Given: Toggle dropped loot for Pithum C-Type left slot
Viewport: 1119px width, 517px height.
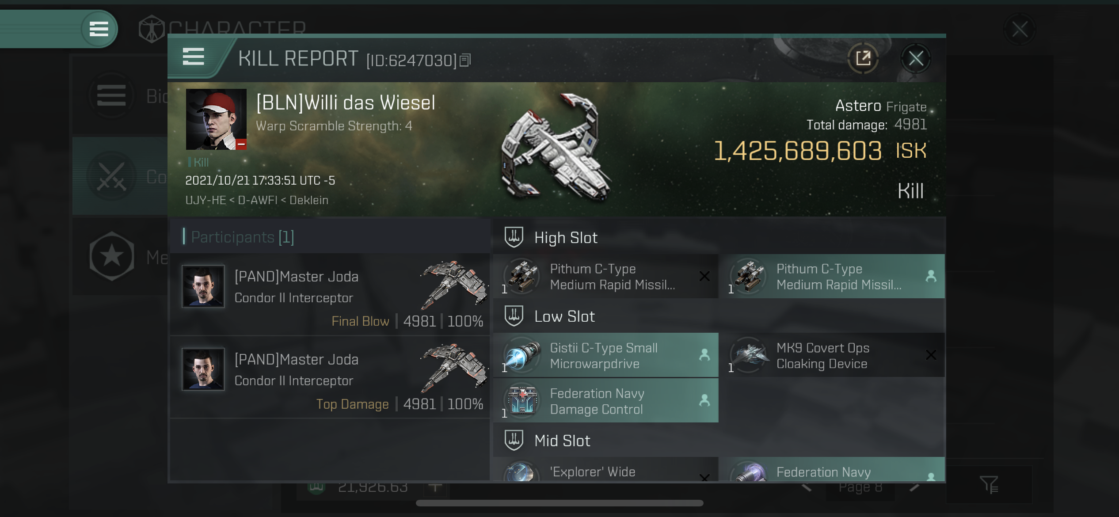Looking at the screenshot, I should 704,276.
